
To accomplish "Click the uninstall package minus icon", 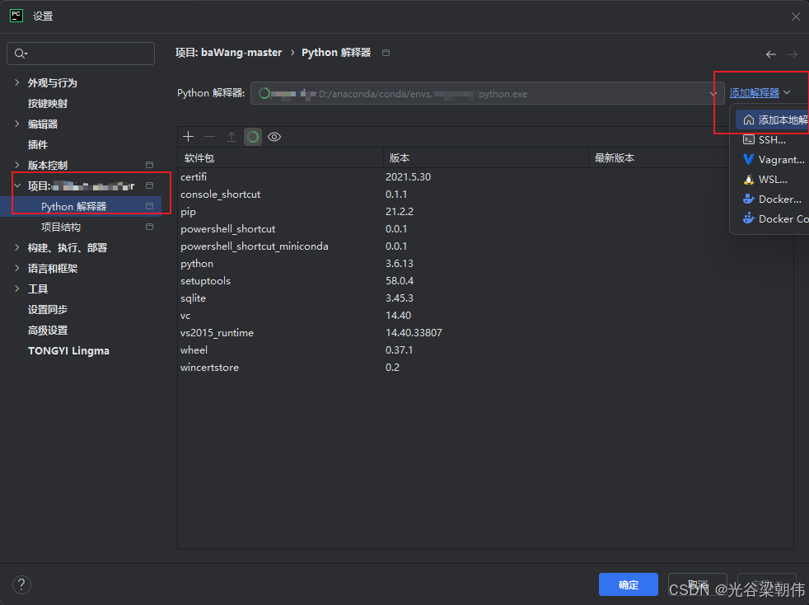I will point(209,137).
